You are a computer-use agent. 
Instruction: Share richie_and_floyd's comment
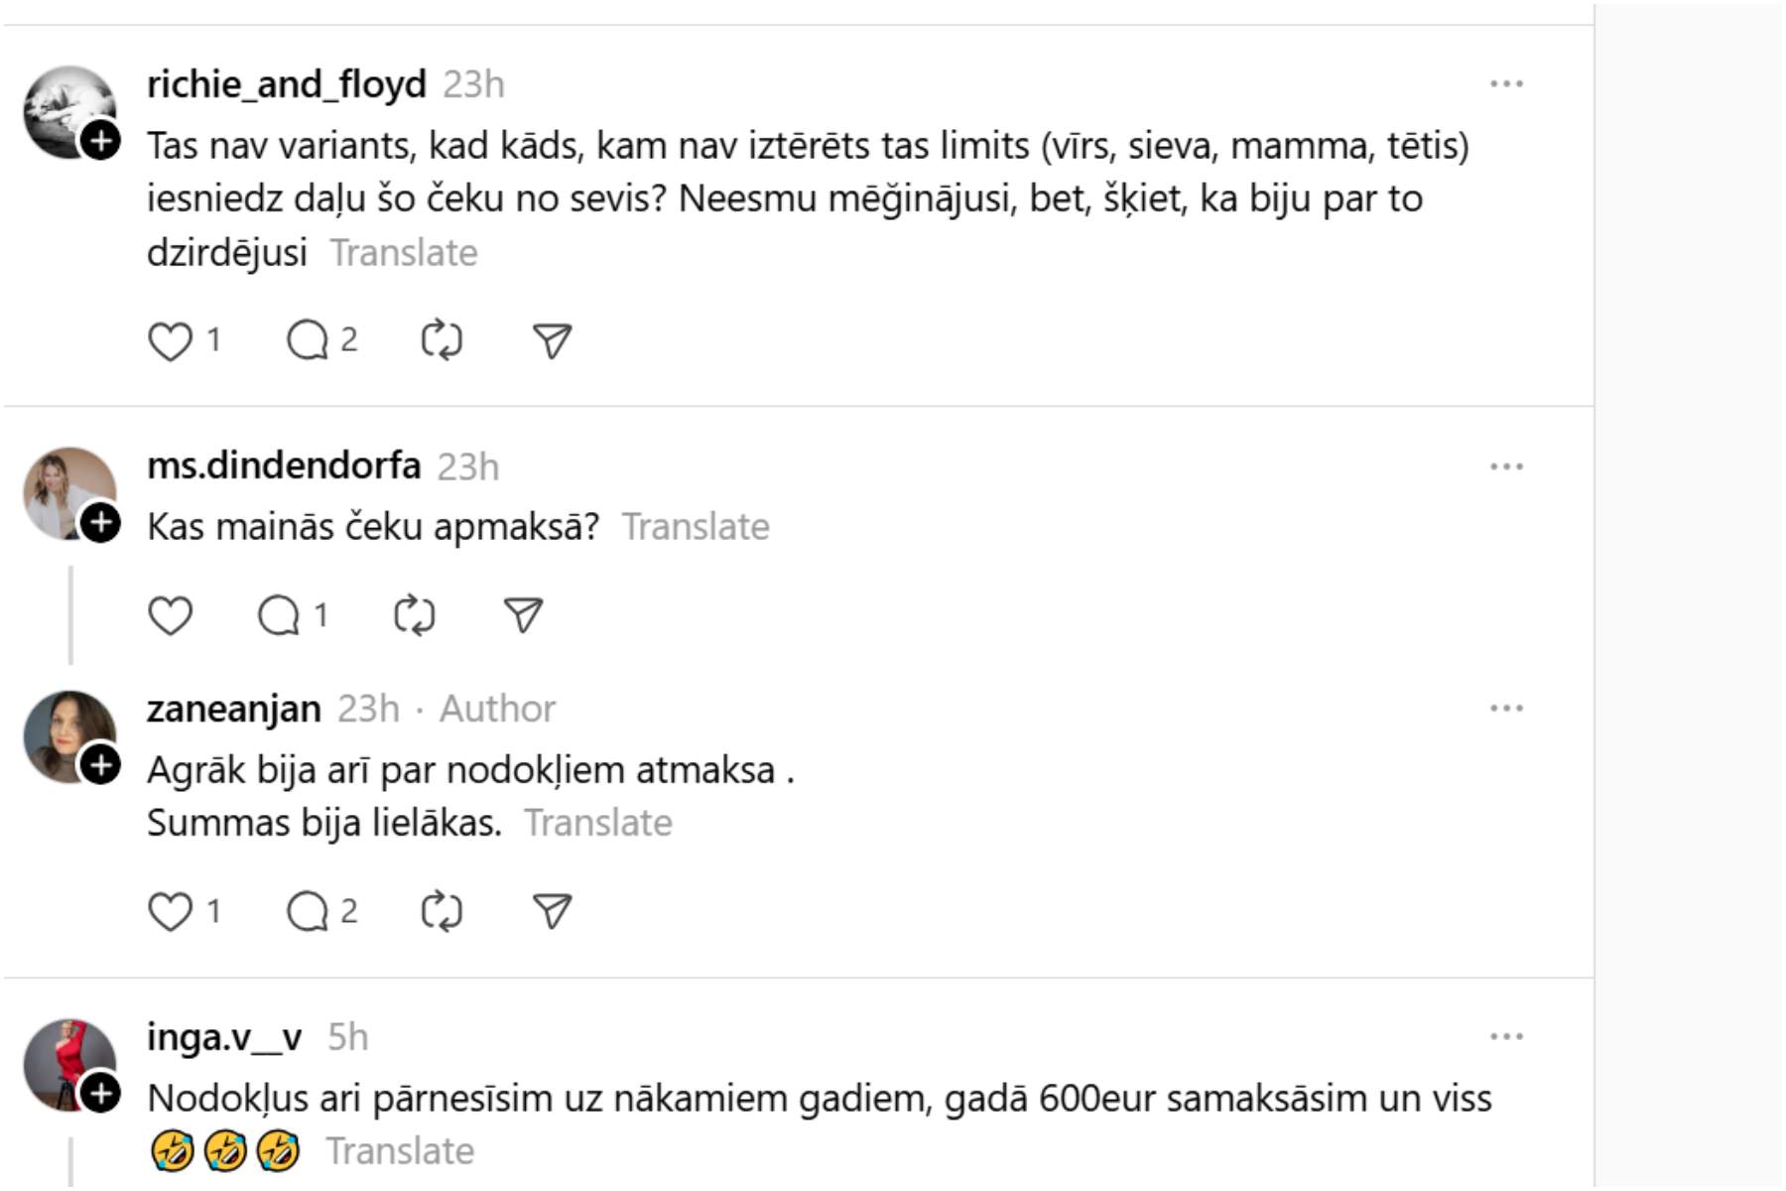(x=552, y=341)
